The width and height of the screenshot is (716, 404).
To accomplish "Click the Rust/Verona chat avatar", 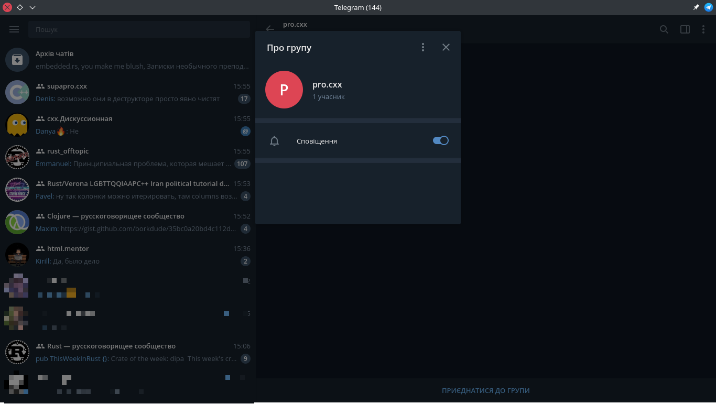I will (17, 190).
